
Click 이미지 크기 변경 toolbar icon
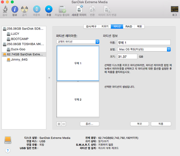(x=107, y=9)
